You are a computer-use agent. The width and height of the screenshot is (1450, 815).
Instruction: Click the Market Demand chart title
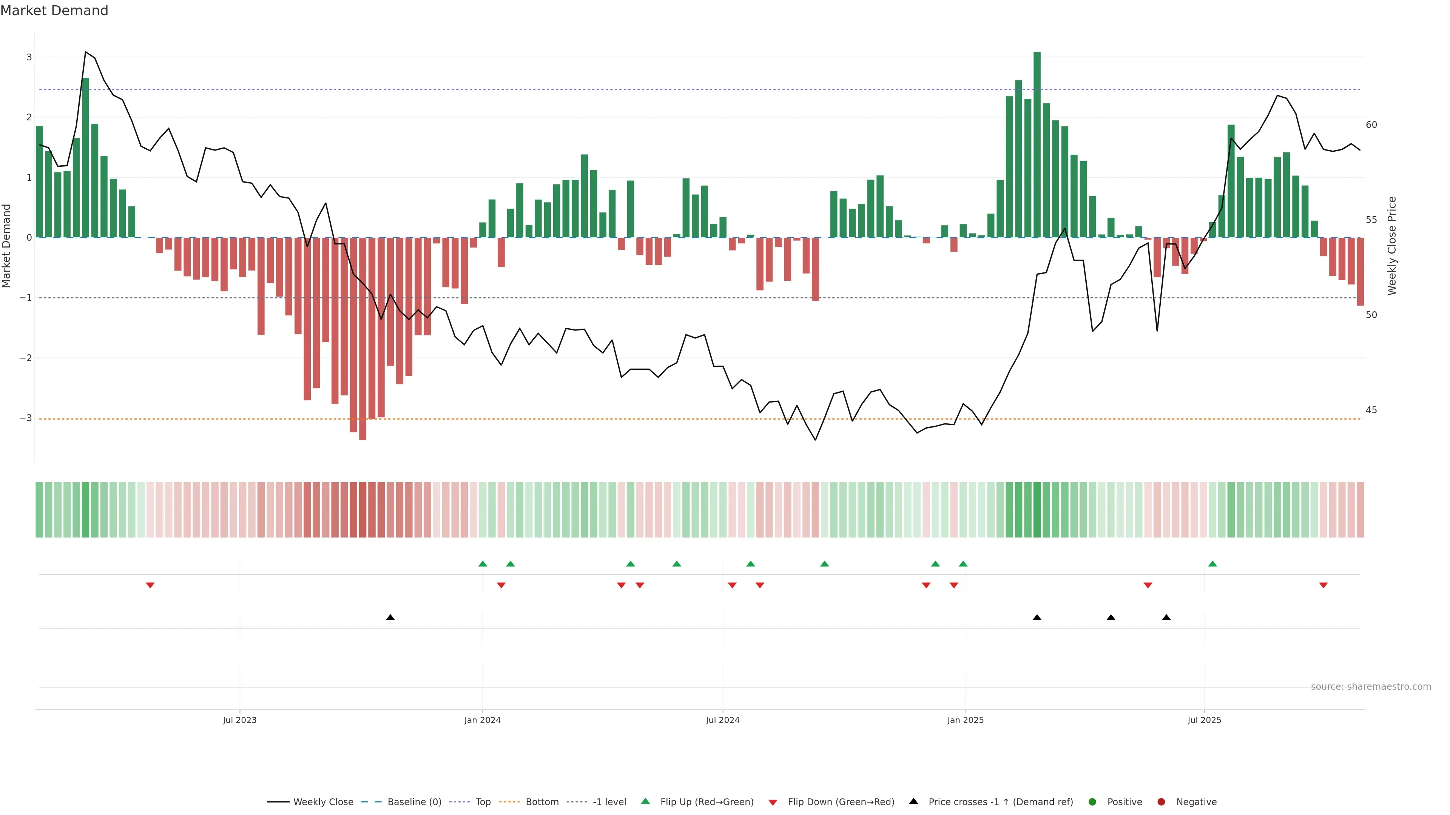(x=54, y=11)
